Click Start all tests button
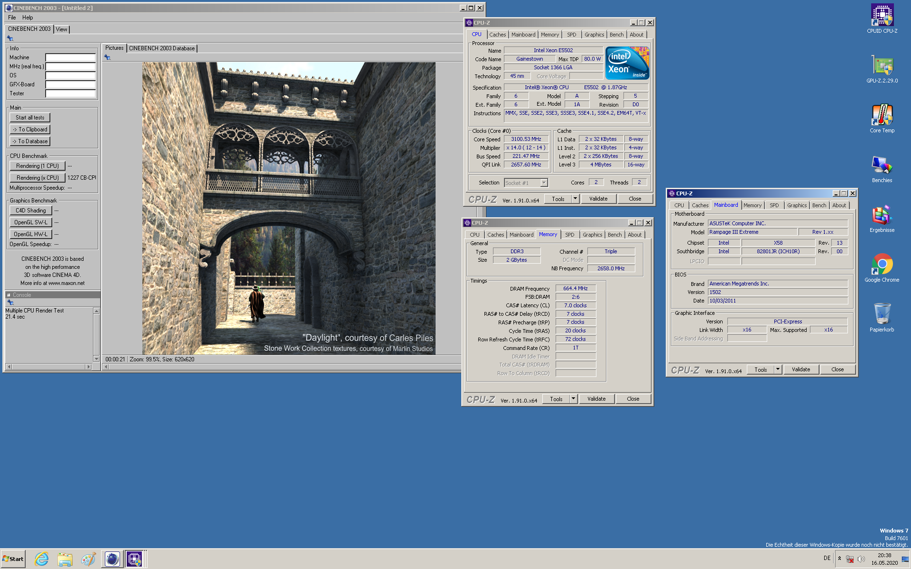Screen dimensions: 911x569 30,118
